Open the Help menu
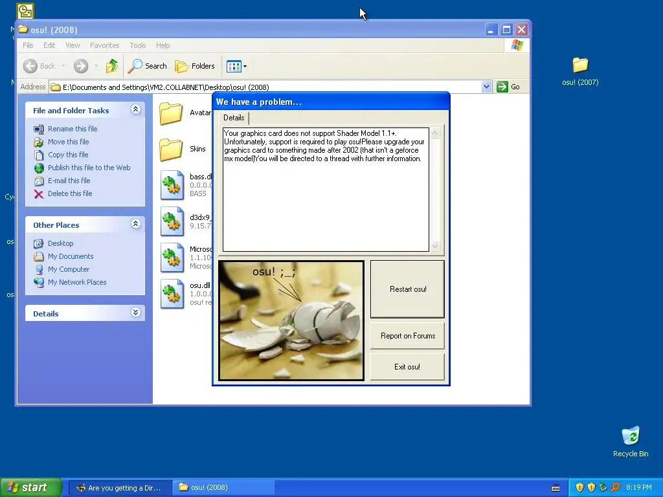 coord(163,45)
